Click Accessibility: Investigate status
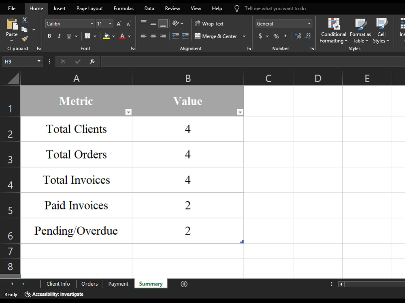Image resolution: width=405 pixels, height=303 pixels. (54, 294)
